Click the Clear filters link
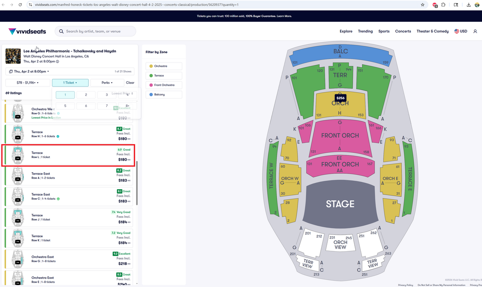Screen dimensions: 482x287 (x=130, y=83)
